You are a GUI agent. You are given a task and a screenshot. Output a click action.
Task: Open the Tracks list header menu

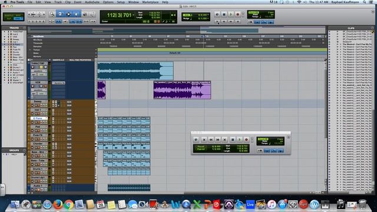pyautogui.click(x=24, y=28)
